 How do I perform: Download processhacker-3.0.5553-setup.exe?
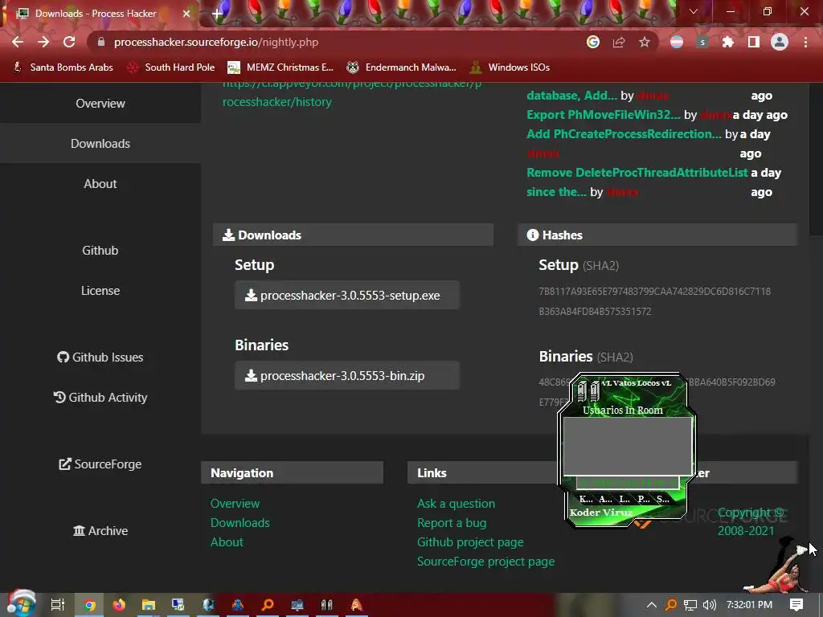click(x=347, y=296)
